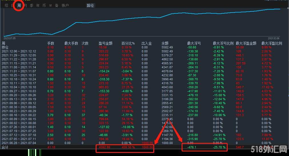289x156 pixels.
Task: Click the 盈亏金额 column header
Action: click(x=105, y=43)
